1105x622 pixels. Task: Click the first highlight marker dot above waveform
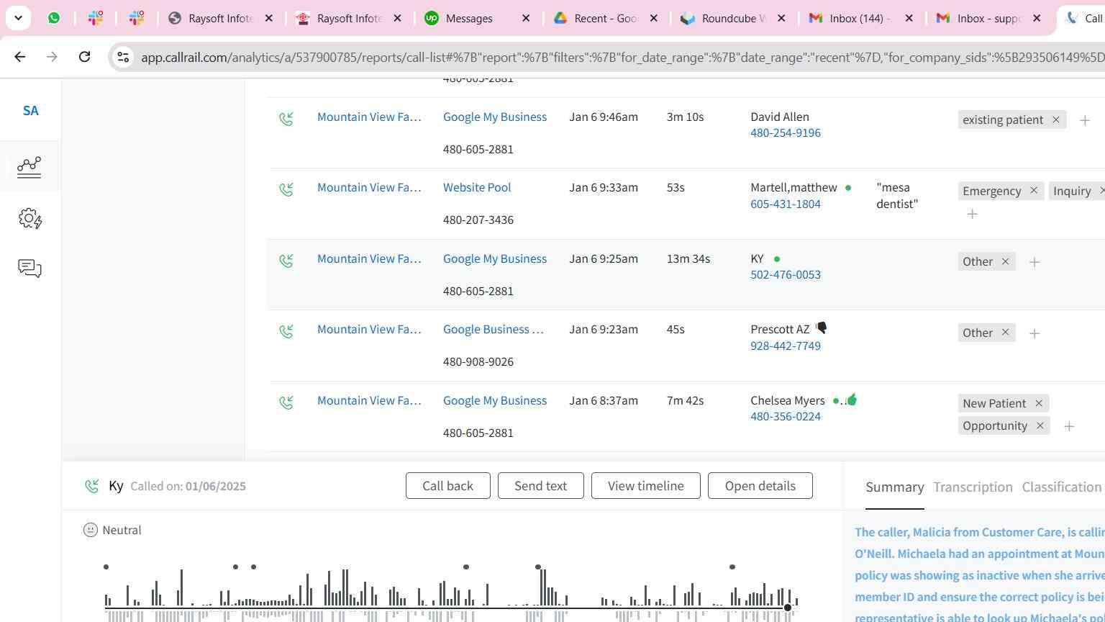106,567
